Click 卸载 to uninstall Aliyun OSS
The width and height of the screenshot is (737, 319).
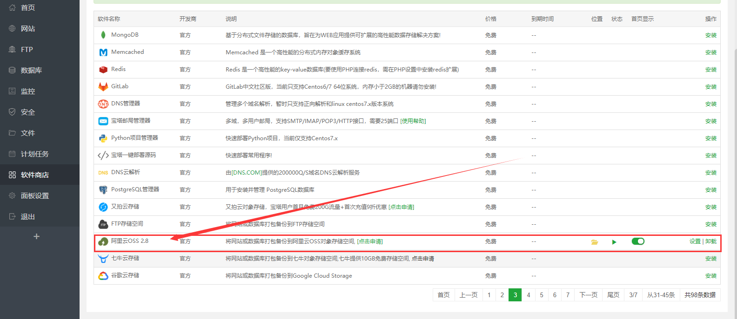pos(710,241)
